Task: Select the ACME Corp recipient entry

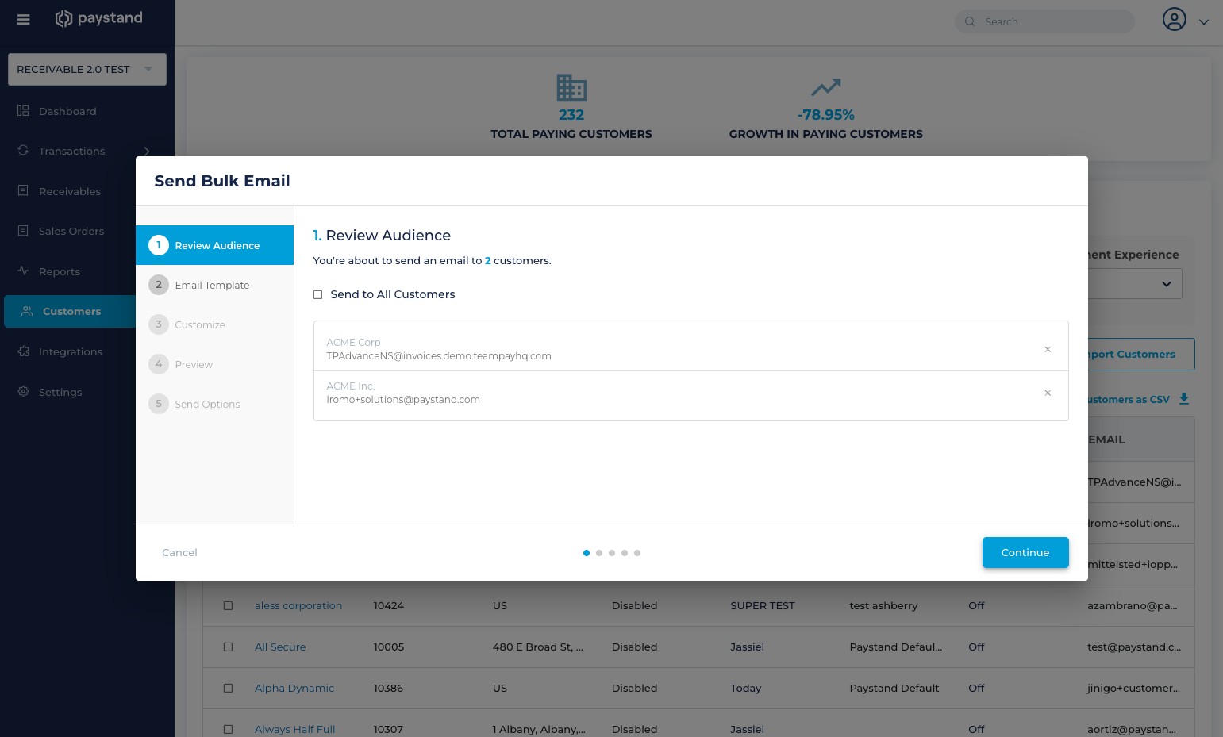Action: (x=690, y=349)
